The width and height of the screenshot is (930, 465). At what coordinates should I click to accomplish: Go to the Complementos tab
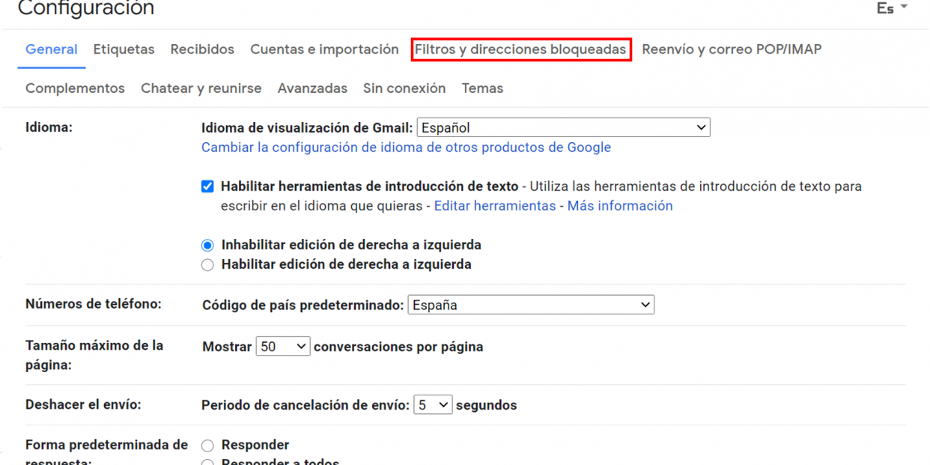75,88
